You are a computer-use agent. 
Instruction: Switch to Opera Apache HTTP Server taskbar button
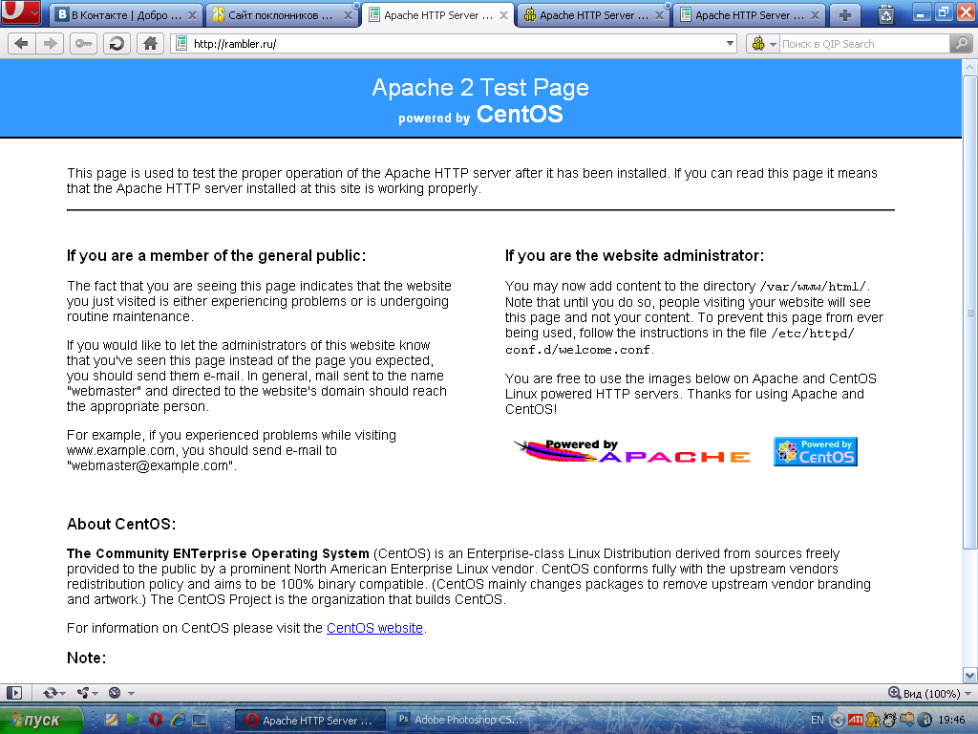pyautogui.click(x=309, y=721)
